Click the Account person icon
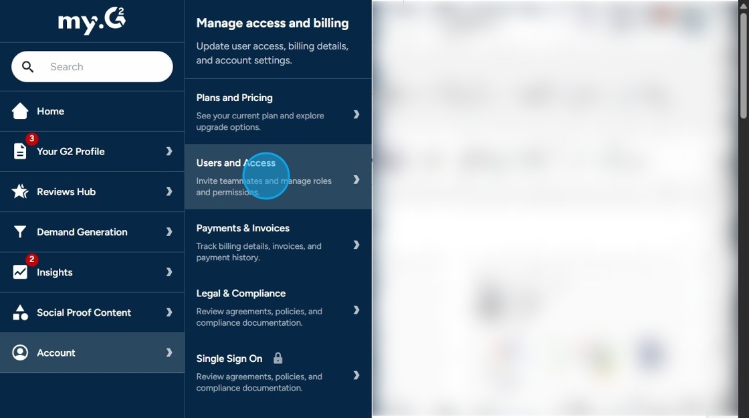The width and height of the screenshot is (749, 418). [20, 352]
